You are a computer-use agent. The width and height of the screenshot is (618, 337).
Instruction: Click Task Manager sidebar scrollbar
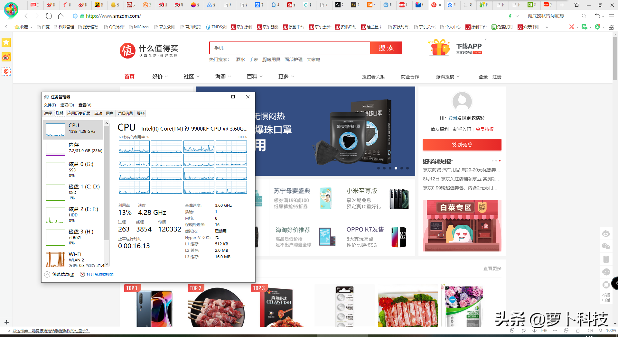pos(107,183)
